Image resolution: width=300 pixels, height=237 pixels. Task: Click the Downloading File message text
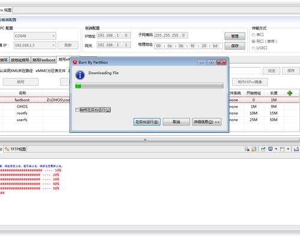click(103, 73)
